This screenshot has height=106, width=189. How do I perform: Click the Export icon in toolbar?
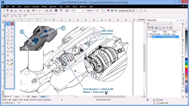tap(51, 10)
